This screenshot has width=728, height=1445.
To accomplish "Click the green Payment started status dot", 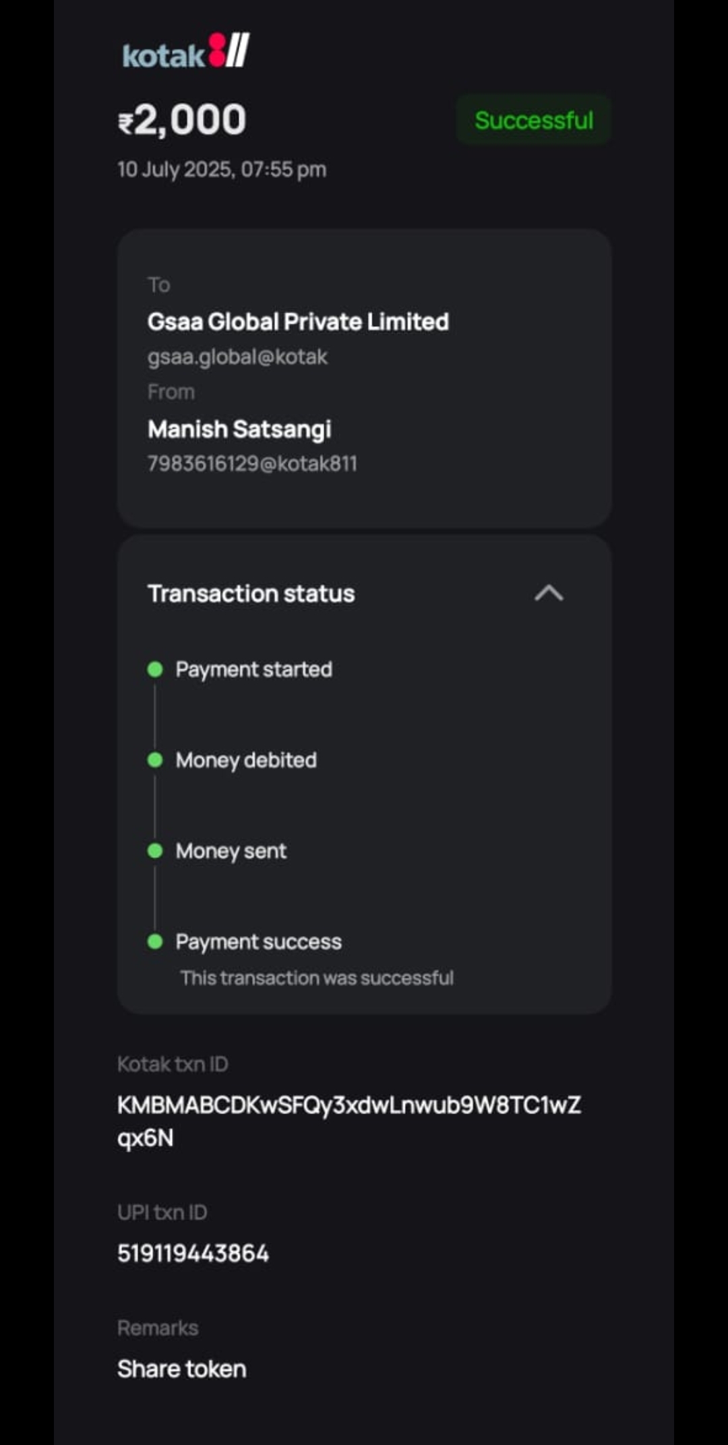I will [x=155, y=669].
